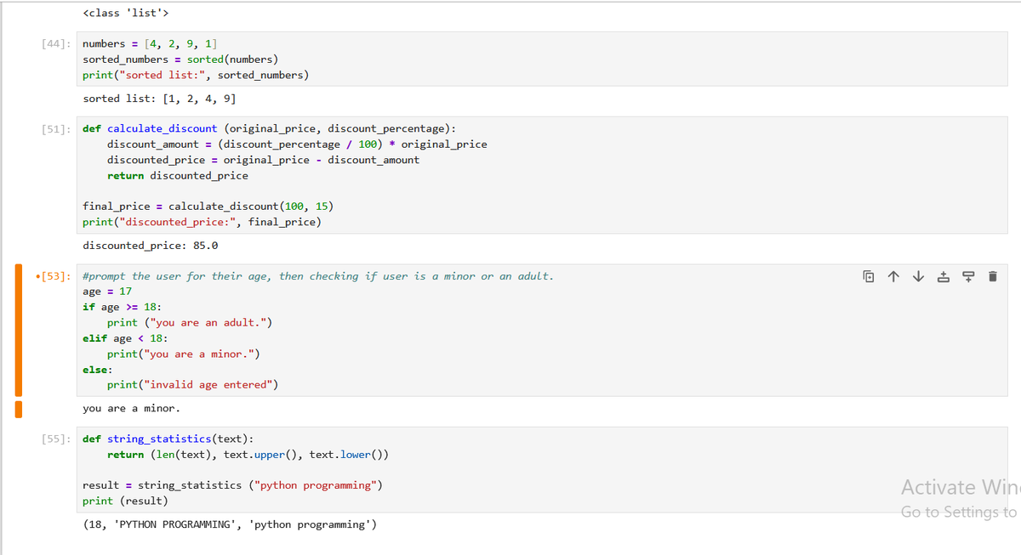Insert a new cell above the active cell
Image resolution: width=1021 pixels, height=555 pixels.
click(x=943, y=276)
